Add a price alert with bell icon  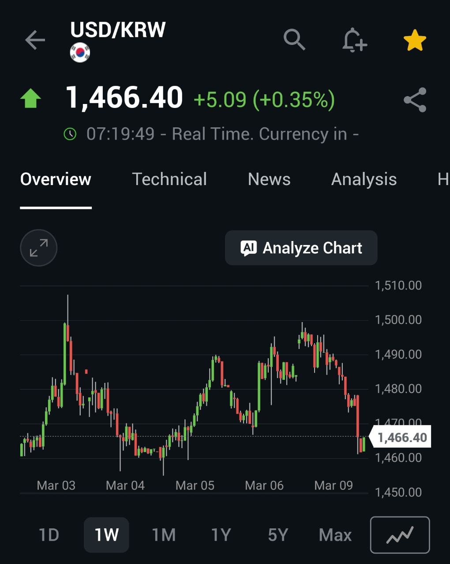tap(354, 41)
